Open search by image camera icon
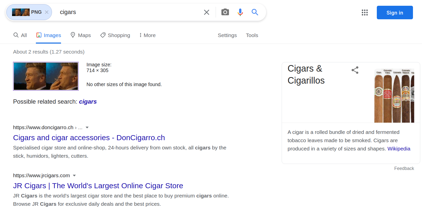This screenshot has width=422, height=214. 225,12
